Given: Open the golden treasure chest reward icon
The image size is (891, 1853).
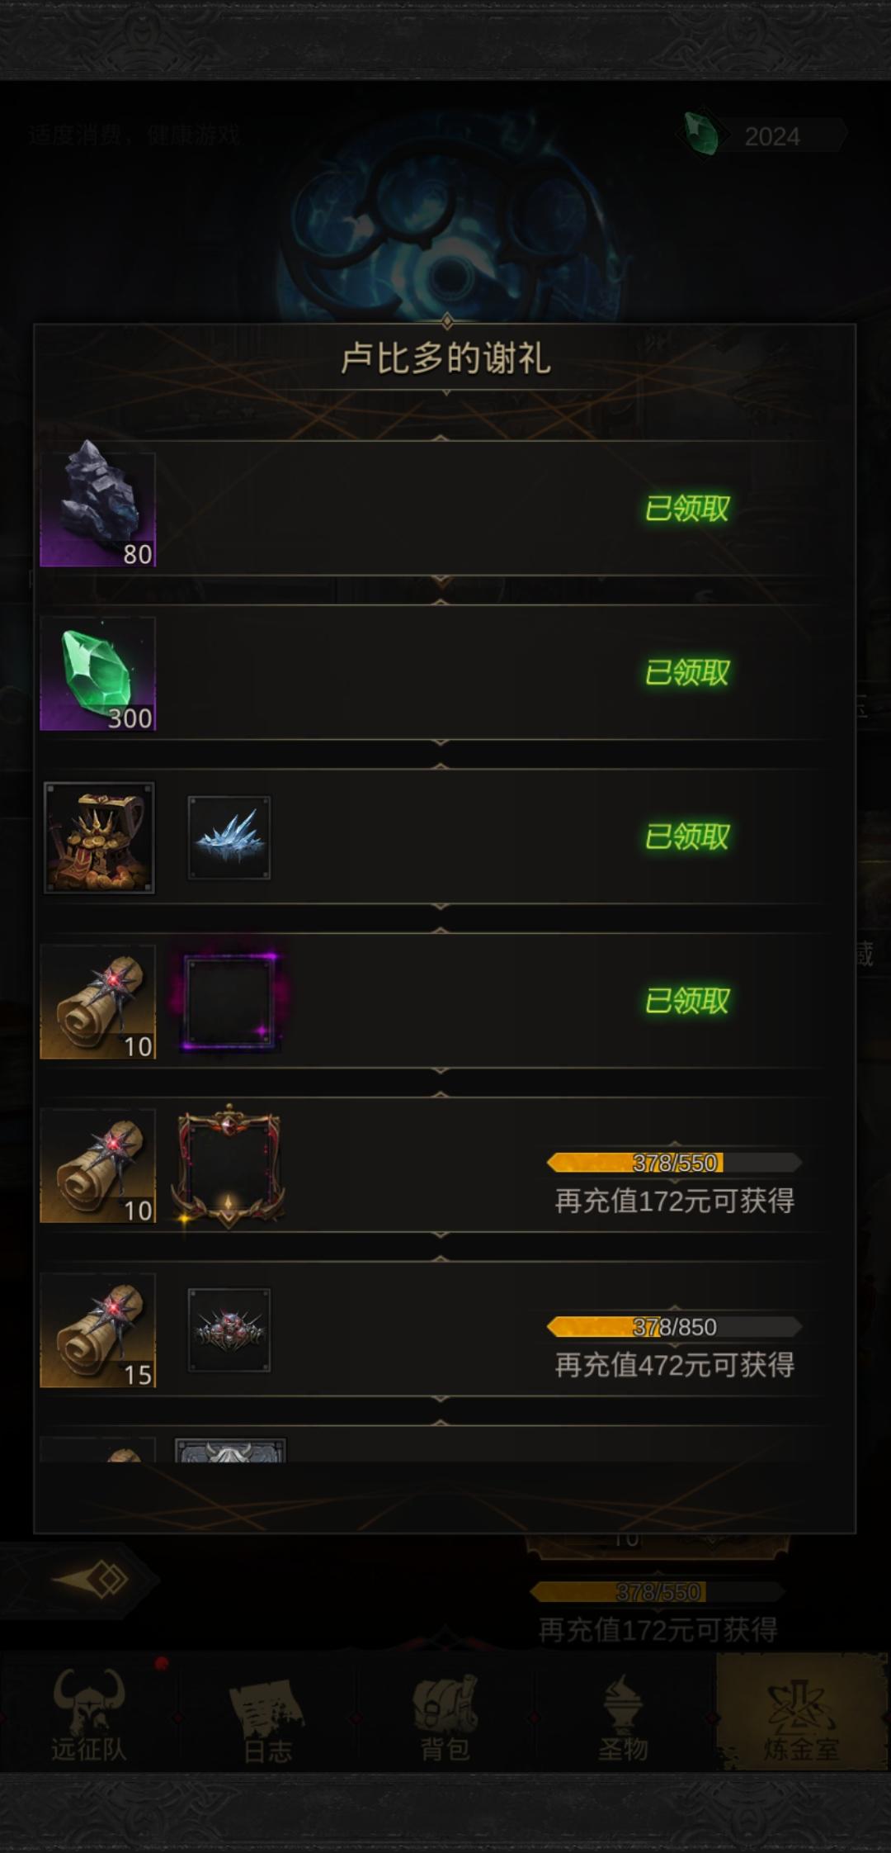Looking at the screenshot, I should [x=99, y=837].
